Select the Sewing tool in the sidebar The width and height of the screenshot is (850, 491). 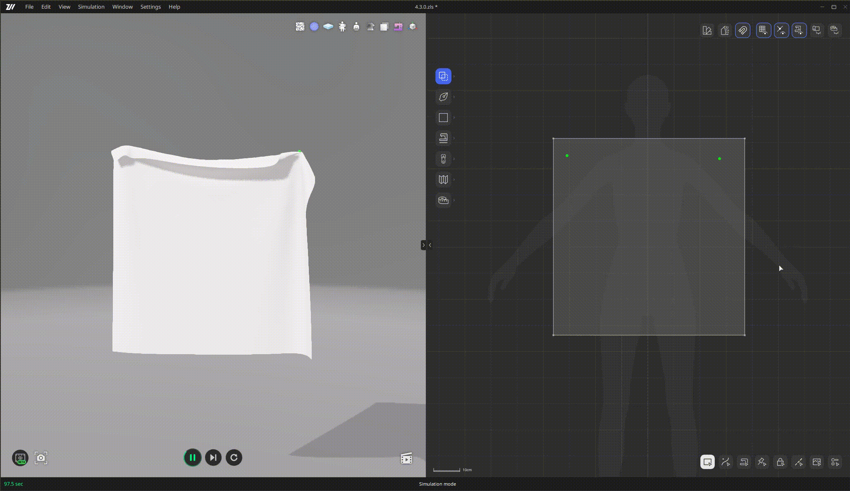(x=443, y=138)
